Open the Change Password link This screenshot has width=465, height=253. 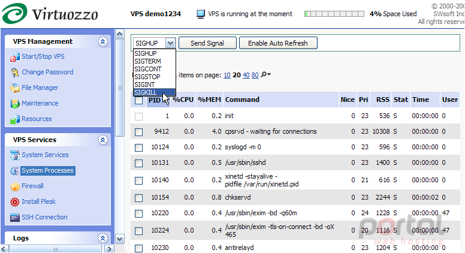point(47,72)
